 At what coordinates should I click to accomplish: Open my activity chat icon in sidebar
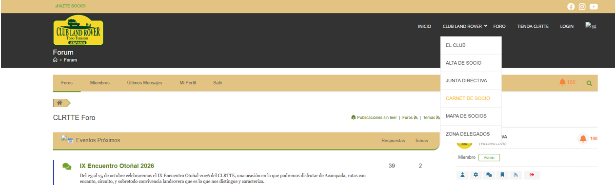(489, 175)
